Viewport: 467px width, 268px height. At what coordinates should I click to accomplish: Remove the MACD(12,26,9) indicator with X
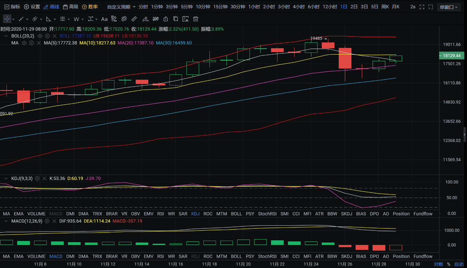click(54, 221)
